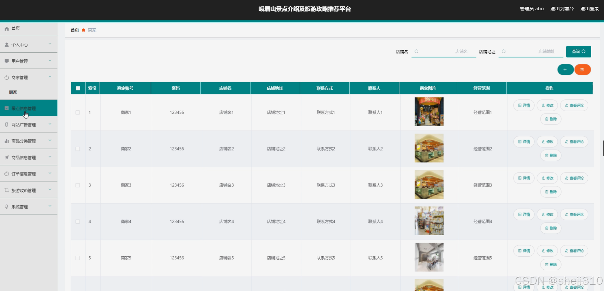
Task: Expand 个人中心 chevron
Action: point(50,44)
